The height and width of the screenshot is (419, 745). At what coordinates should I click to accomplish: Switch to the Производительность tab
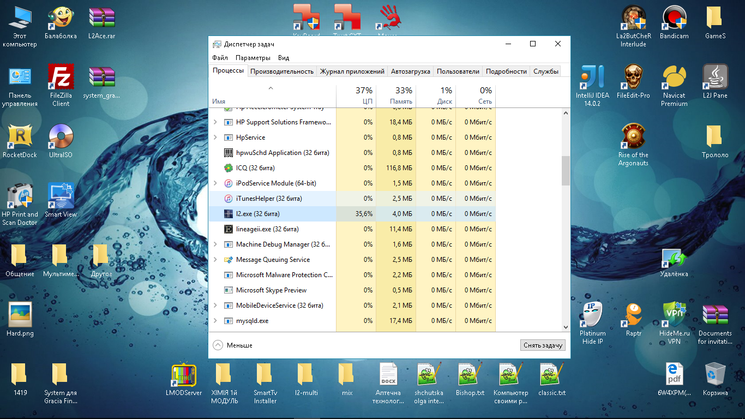click(x=282, y=71)
